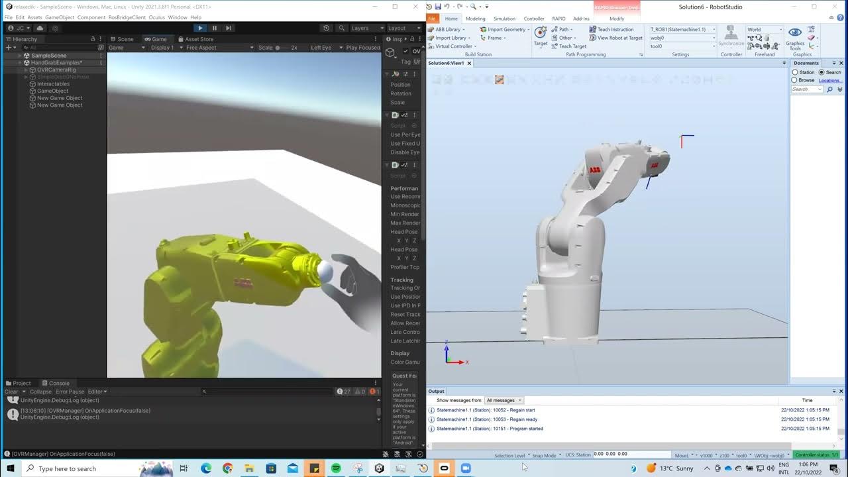Open Unity undo history icon
The width and height of the screenshot is (848, 477).
click(326, 28)
